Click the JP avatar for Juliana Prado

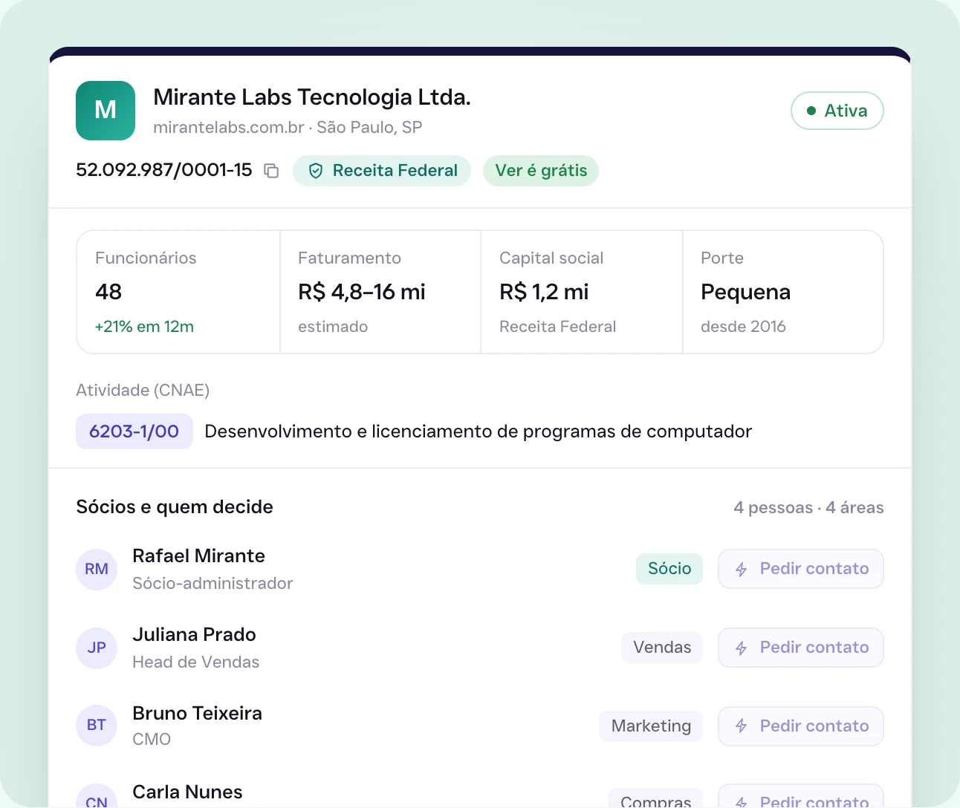(x=97, y=648)
